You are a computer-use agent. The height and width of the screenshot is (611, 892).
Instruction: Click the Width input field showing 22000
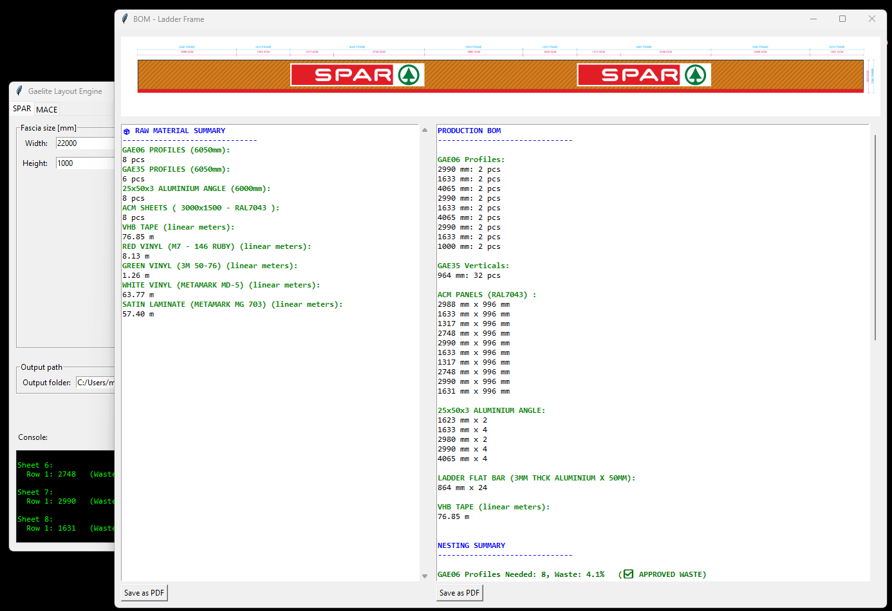(86, 143)
